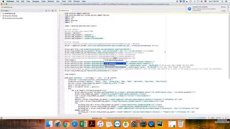
Task: Open the Run menu in menu bar
Action: coord(58,1)
